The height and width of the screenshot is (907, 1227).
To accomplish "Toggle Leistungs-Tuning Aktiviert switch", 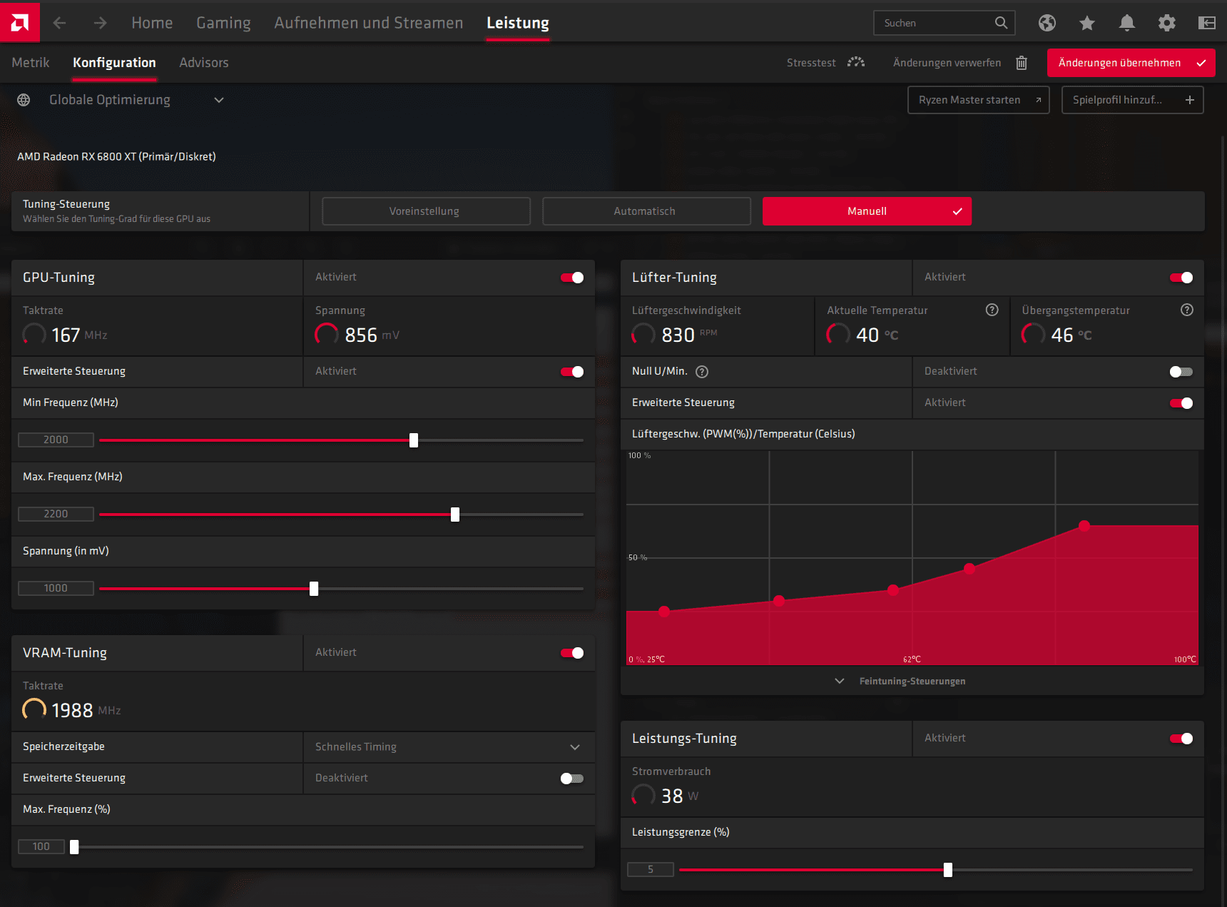I will click(x=1181, y=739).
